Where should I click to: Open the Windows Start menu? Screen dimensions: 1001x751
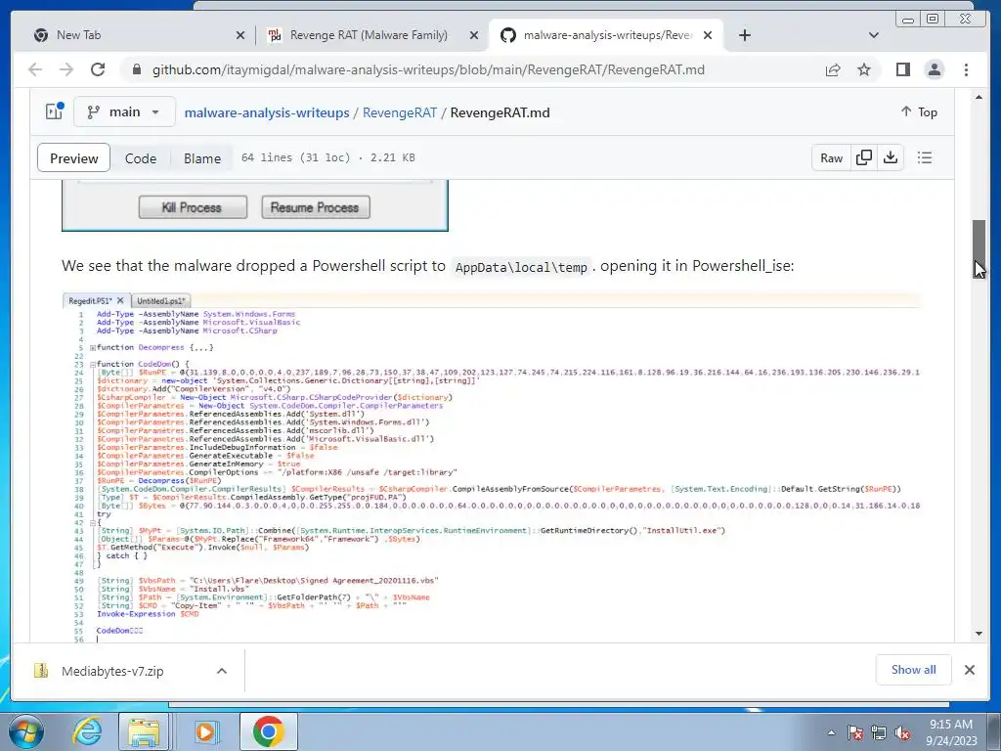click(26, 731)
